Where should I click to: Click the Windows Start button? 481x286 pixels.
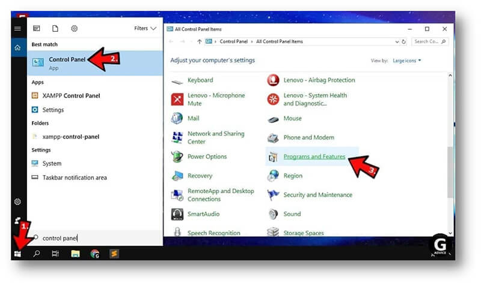[18, 254]
